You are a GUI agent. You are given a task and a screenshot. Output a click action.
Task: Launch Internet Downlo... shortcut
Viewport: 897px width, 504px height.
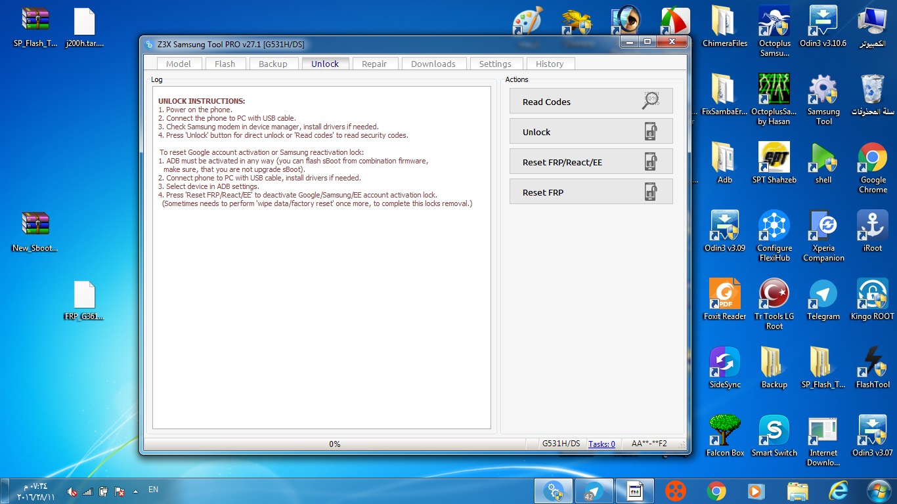tap(823, 441)
